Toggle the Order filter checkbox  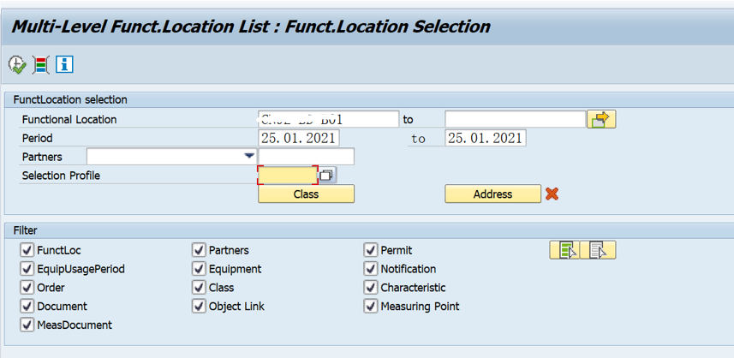27,287
